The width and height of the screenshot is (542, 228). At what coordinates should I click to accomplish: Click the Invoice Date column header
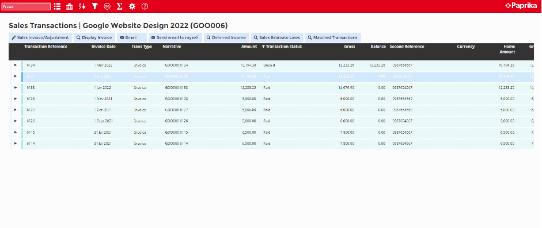coord(103,47)
